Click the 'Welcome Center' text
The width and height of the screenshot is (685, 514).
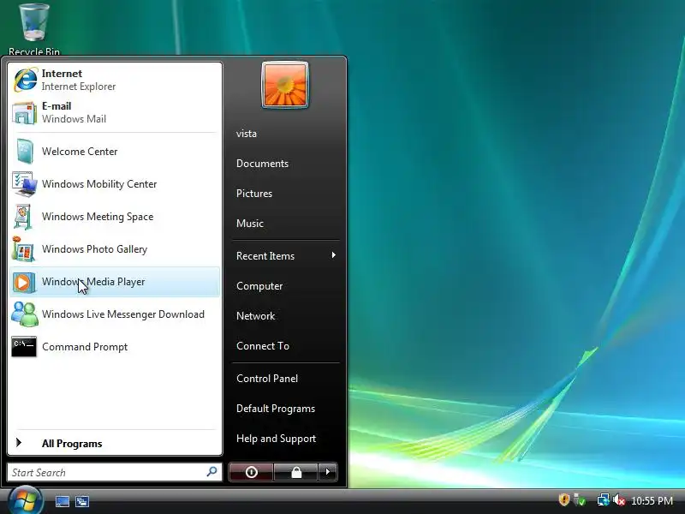(80, 152)
